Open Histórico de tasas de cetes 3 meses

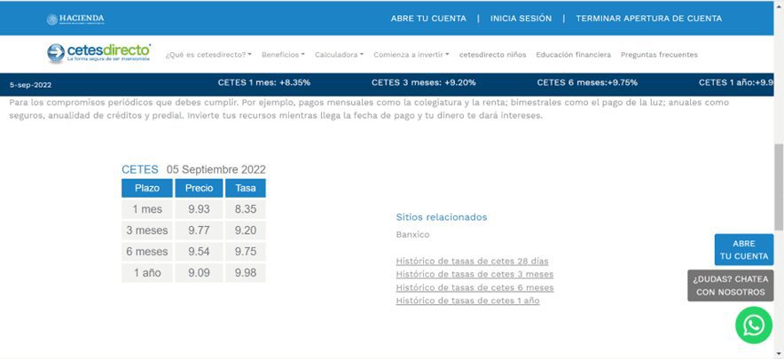pyautogui.click(x=474, y=275)
